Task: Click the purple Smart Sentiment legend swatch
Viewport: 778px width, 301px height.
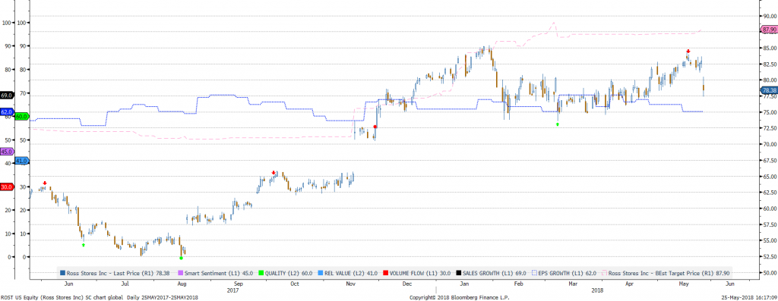Action: (181, 272)
